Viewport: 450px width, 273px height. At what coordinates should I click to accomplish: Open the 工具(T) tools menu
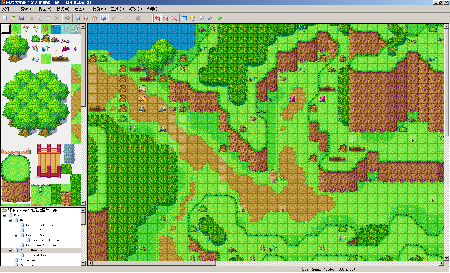pyautogui.click(x=117, y=9)
